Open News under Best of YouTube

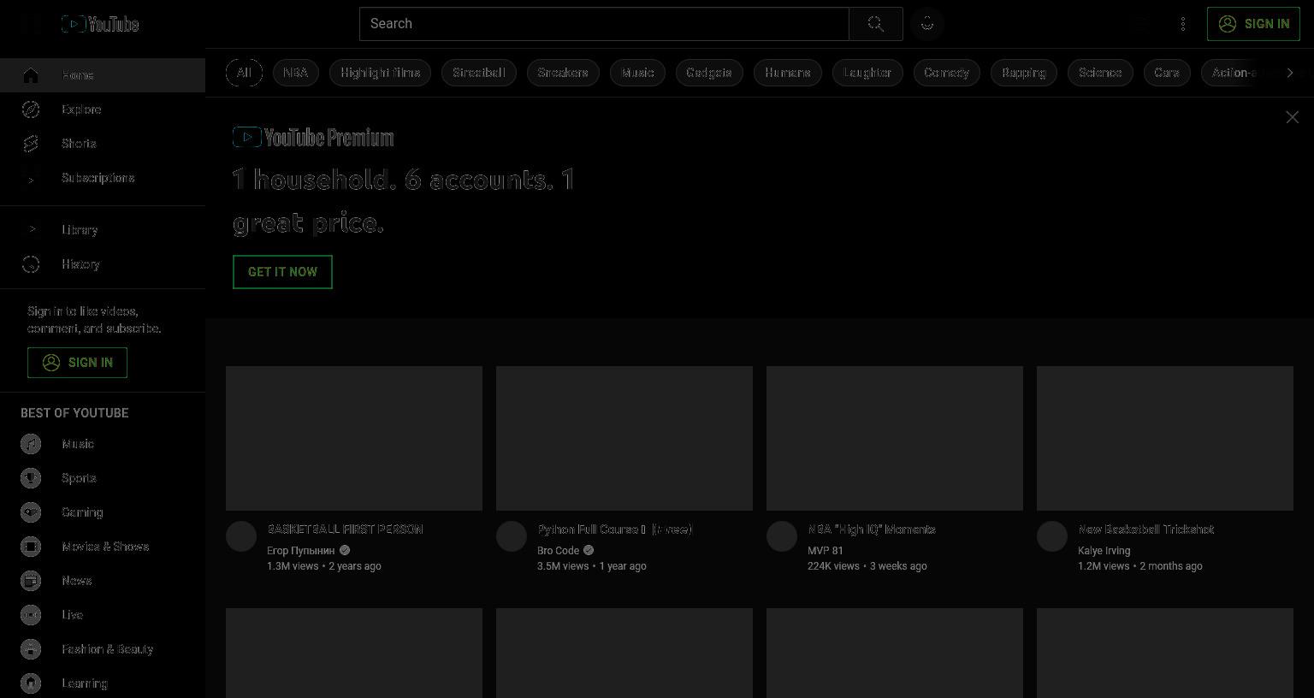[x=103, y=581]
